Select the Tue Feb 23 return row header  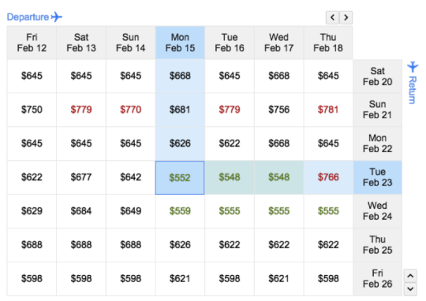pyautogui.click(x=377, y=177)
